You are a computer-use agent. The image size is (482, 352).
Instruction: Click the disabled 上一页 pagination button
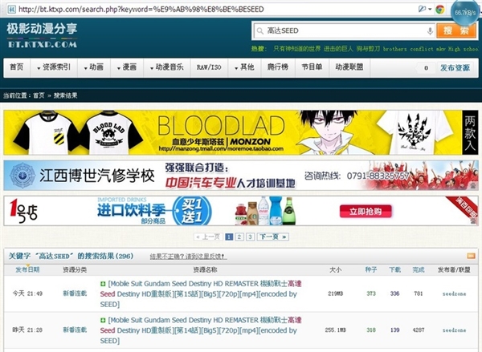point(208,237)
